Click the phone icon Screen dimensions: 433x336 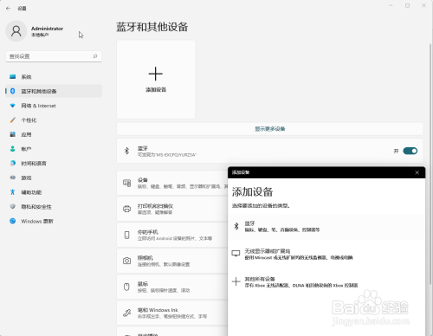click(x=126, y=235)
